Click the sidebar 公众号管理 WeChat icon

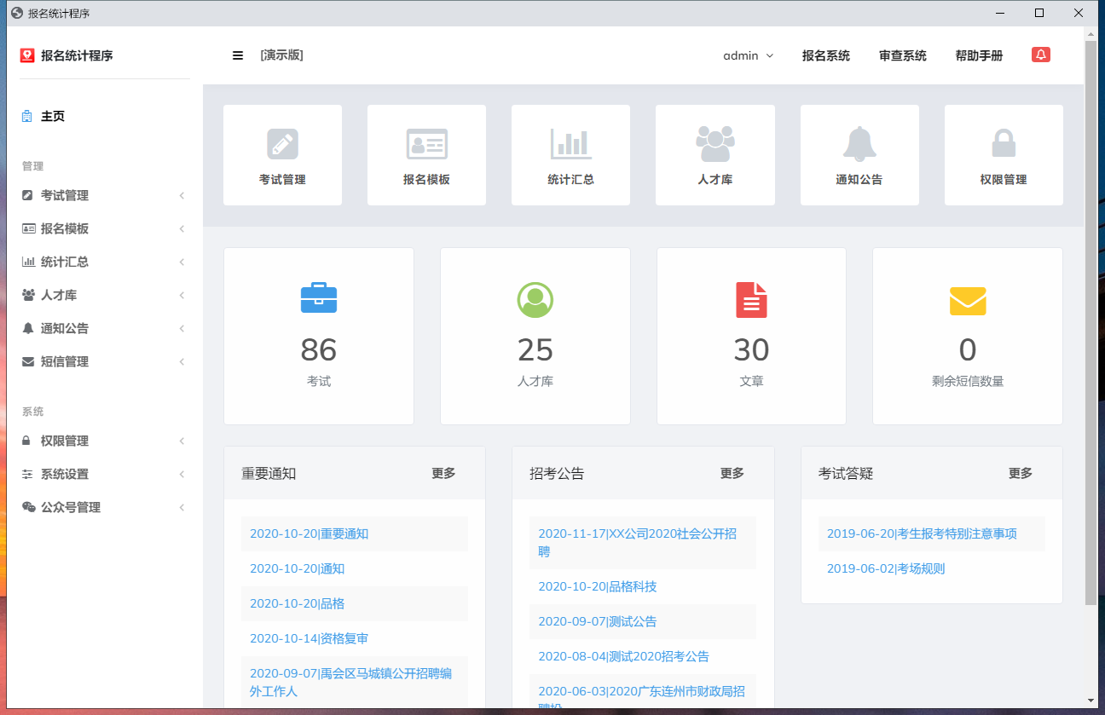28,507
